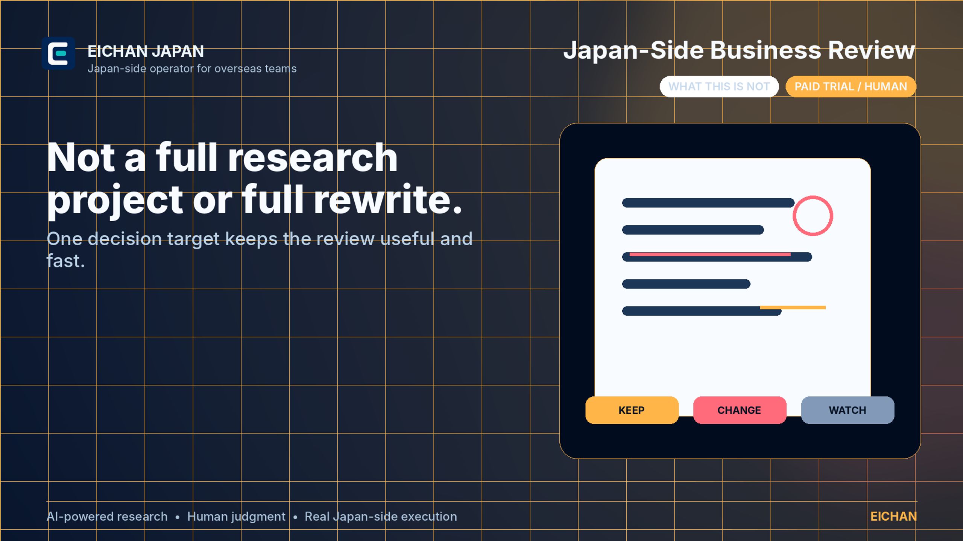Select the KEEP button
The image size is (963, 541).
(x=632, y=410)
